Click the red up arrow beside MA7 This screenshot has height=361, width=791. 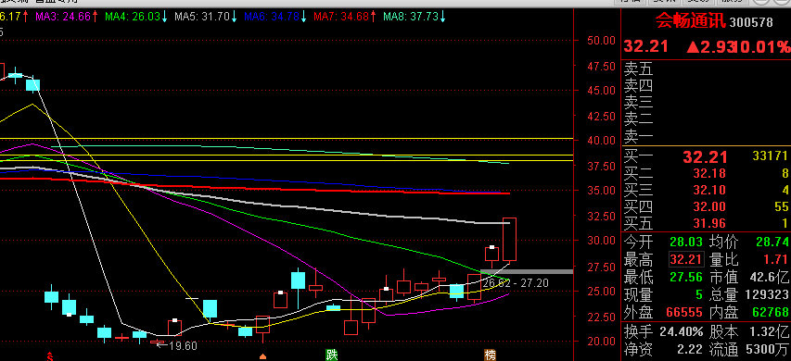point(373,17)
